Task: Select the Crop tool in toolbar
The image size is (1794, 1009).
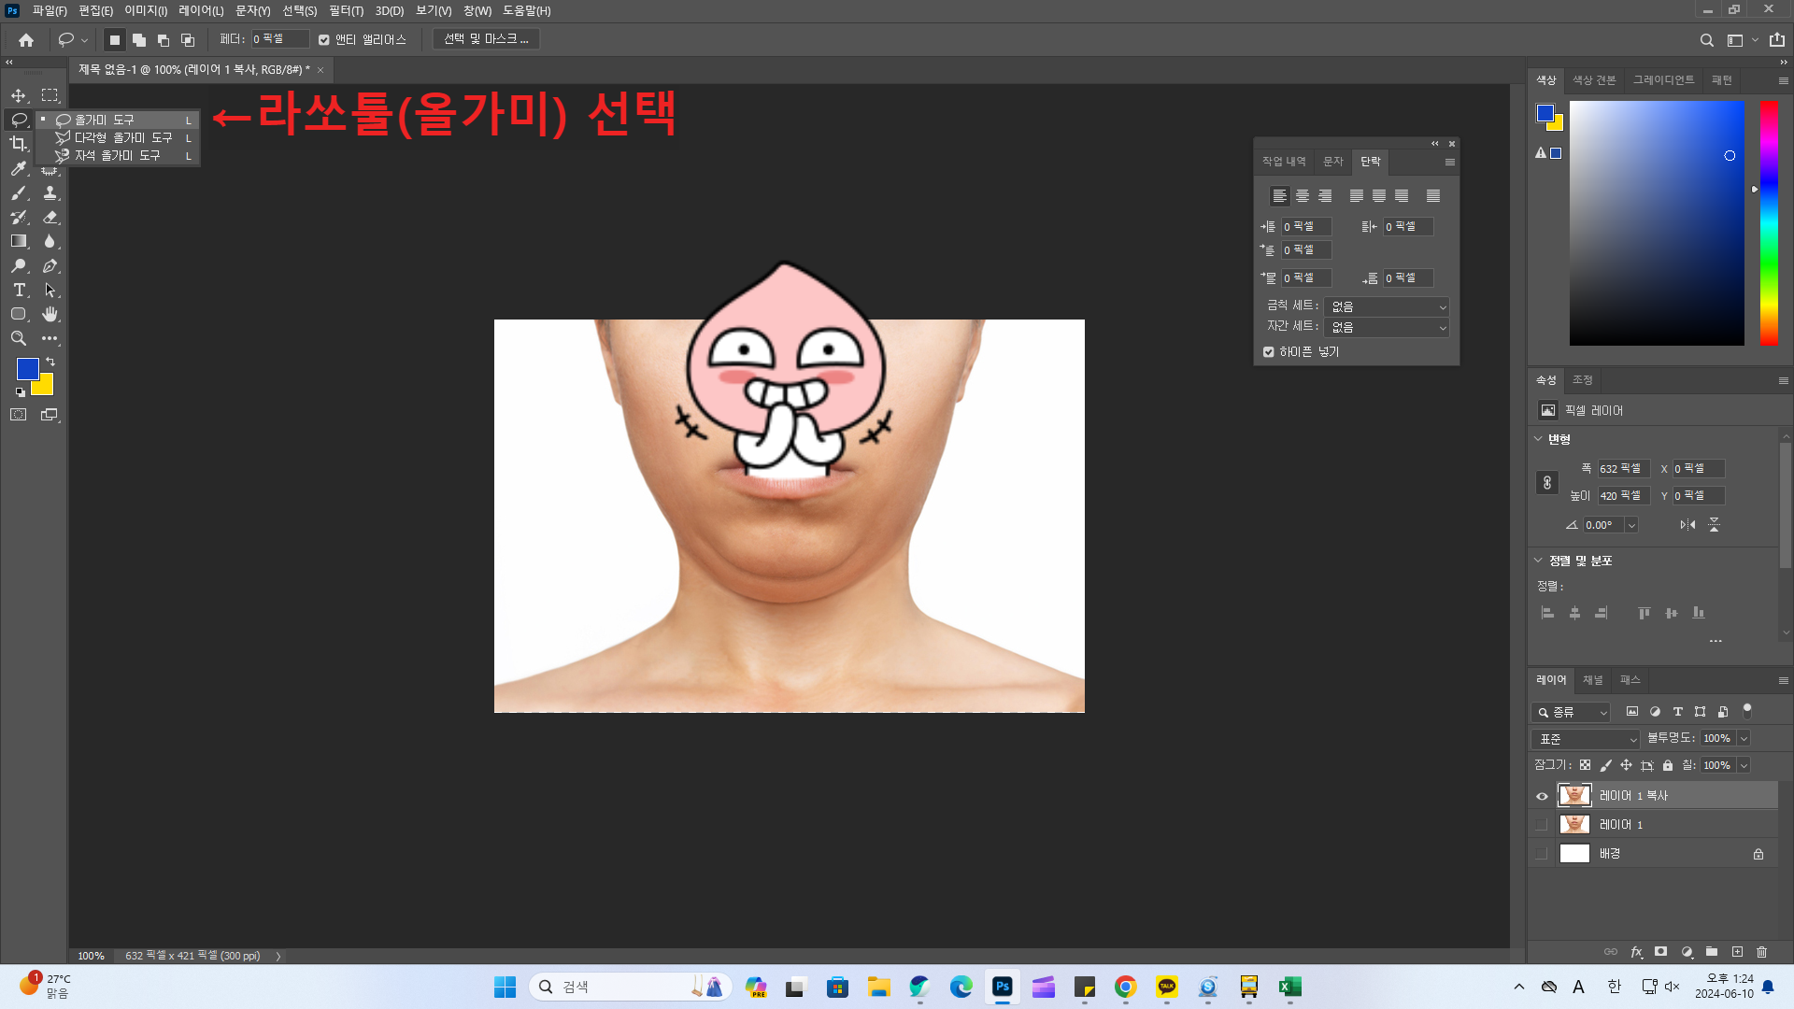Action: click(19, 144)
